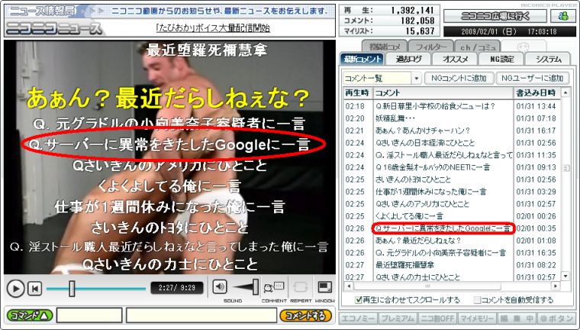
Task: Click the horizontal scrollbar's left arrow
Action: click(348, 286)
